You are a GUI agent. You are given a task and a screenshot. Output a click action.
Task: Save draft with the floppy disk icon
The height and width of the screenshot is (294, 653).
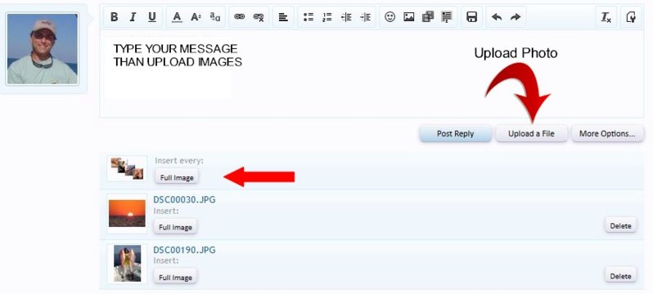click(471, 17)
